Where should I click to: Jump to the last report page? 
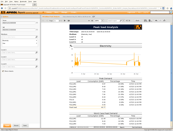coord(69,21)
